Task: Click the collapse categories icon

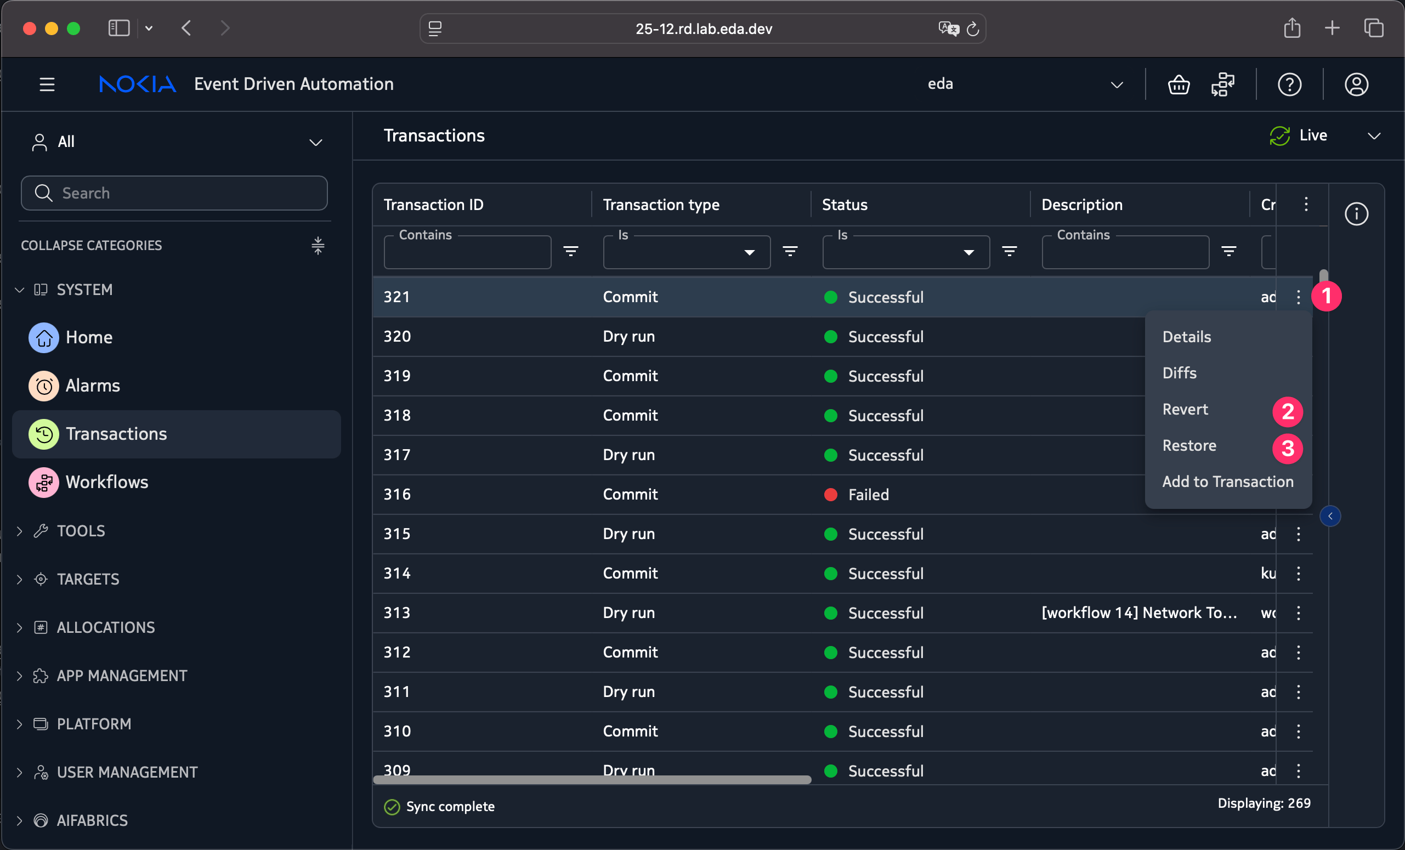Action: coord(318,246)
